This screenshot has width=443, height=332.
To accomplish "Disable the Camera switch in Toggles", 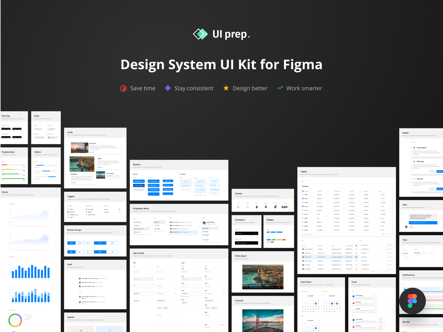I will (x=120, y=209).
